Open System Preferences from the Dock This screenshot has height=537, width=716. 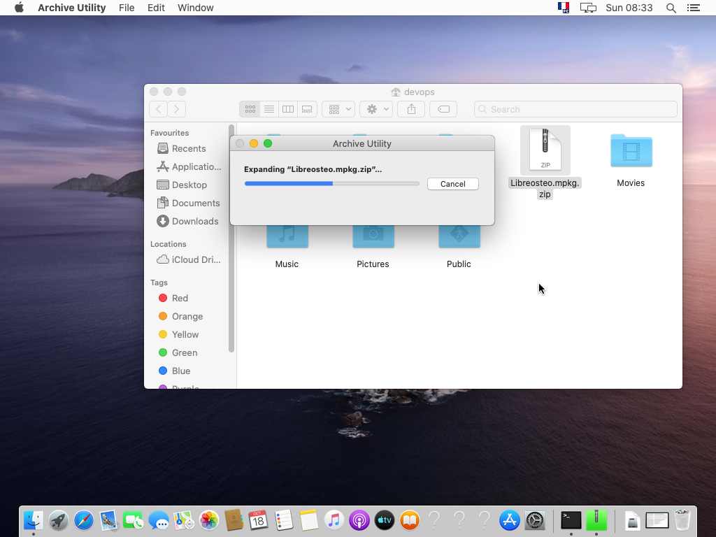(x=534, y=520)
